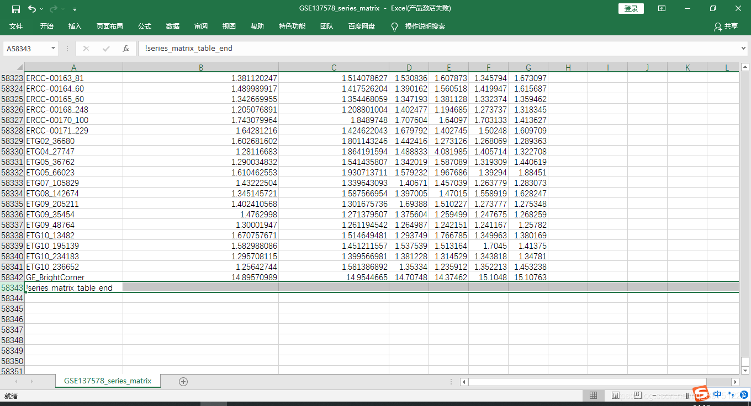This screenshot has height=406, width=751.
Task: Open the undo history dropdown arrow
Action: coord(41,9)
